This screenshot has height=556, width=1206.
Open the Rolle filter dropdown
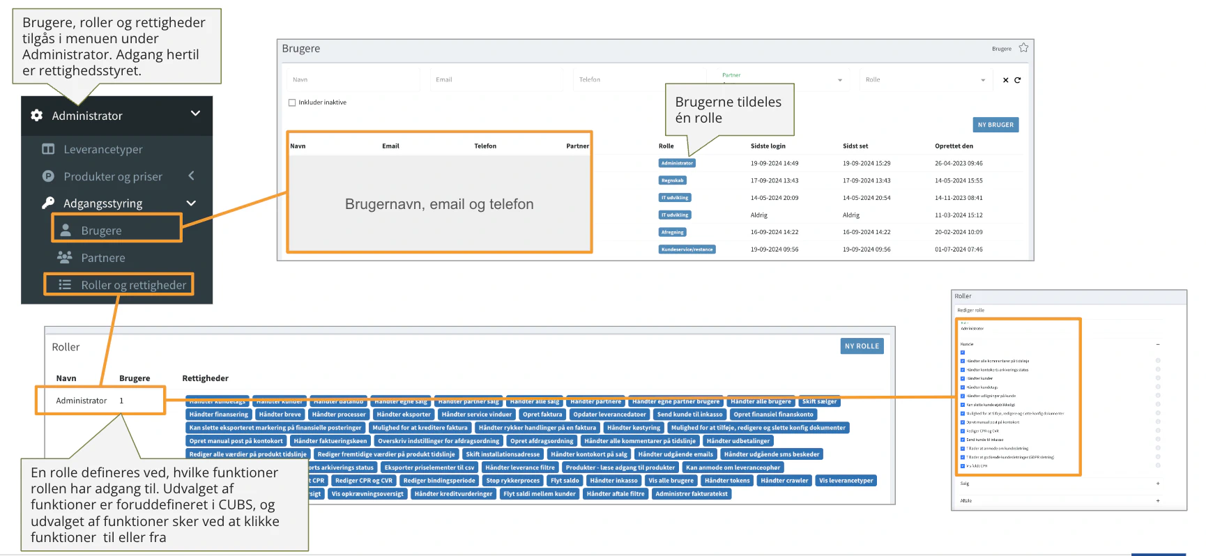click(x=926, y=80)
